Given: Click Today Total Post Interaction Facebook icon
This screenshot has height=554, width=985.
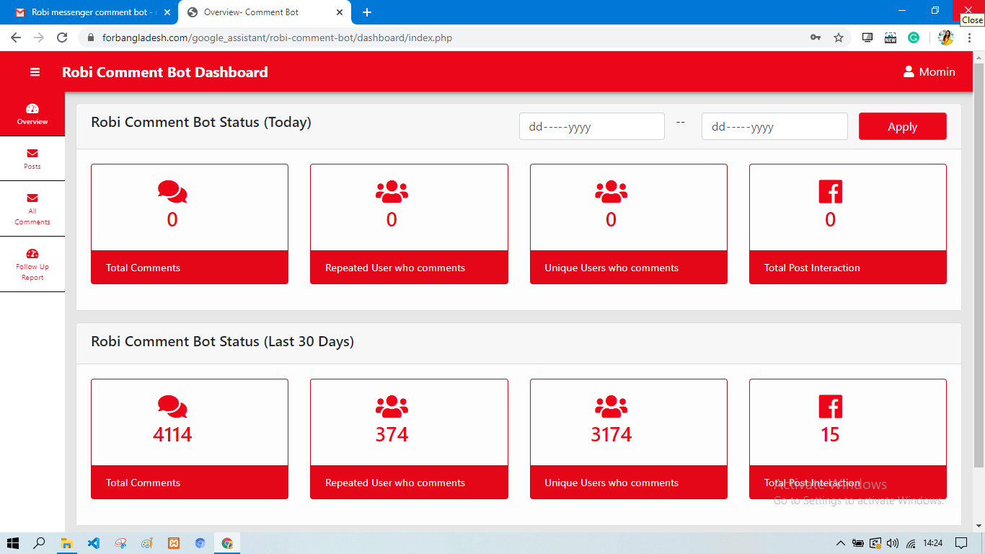Looking at the screenshot, I should coord(831,191).
